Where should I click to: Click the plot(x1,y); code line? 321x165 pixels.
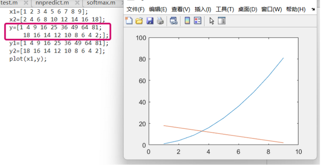click(x=28, y=59)
